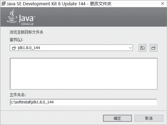Create a new folder with toolbar icon
The height and width of the screenshot is (125, 167).
tap(154, 48)
